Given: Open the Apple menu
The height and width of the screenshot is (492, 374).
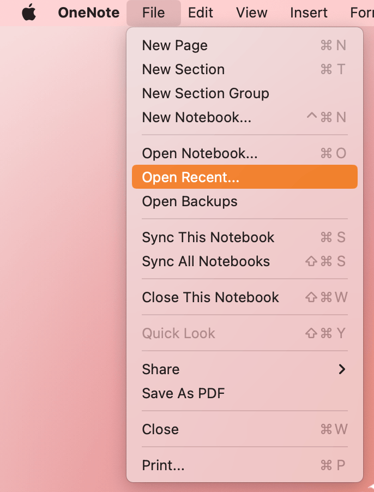Looking at the screenshot, I should click(x=29, y=13).
